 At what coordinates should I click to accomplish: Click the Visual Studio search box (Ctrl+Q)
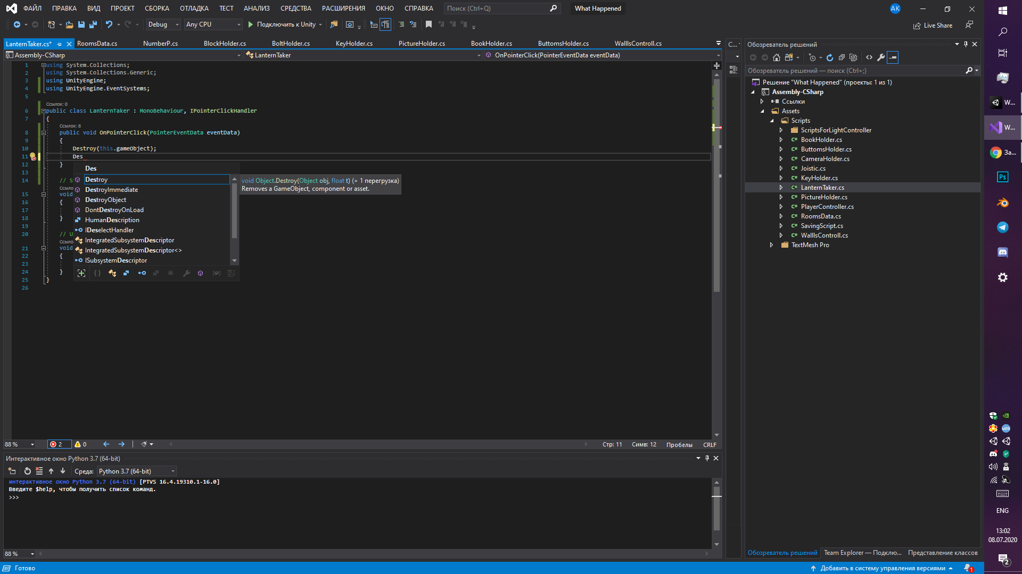(502, 9)
